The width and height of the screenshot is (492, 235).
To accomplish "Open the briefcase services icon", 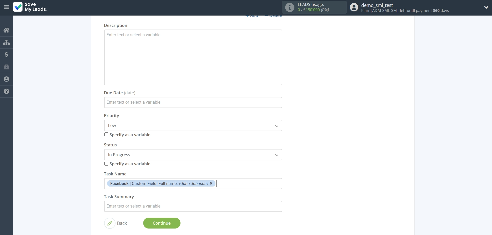I will coord(6,67).
